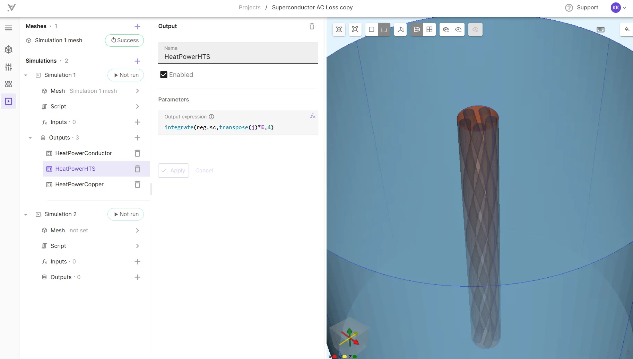Click the info icon next to Output expression
This screenshot has width=633, height=359.
[211, 117]
